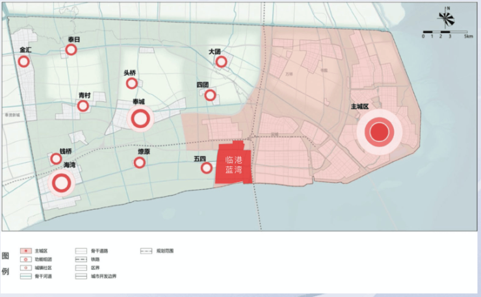Viewport: 481px width, 297px height.
Task: Click the 大团 map label
Action: pos(214,51)
